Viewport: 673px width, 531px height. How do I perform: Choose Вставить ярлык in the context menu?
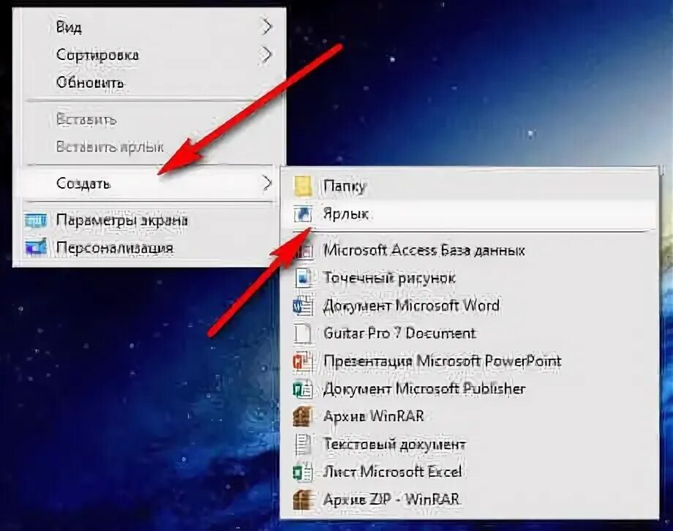coord(149,147)
